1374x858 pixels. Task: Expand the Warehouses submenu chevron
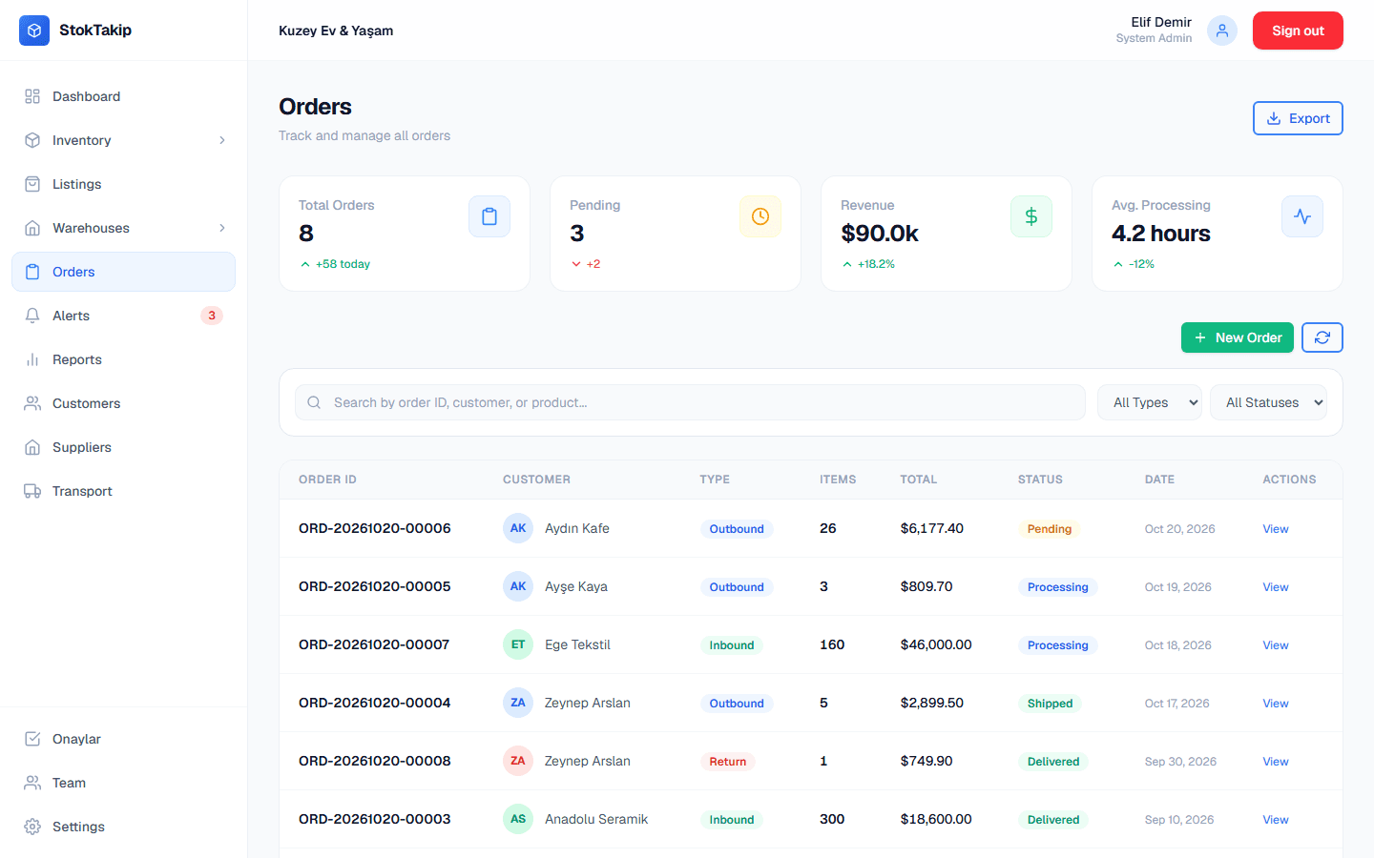(x=222, y=228)
